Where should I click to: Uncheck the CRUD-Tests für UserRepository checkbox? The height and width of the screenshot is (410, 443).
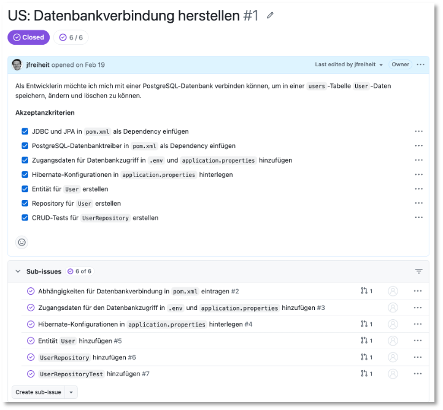tap(25, 217)
